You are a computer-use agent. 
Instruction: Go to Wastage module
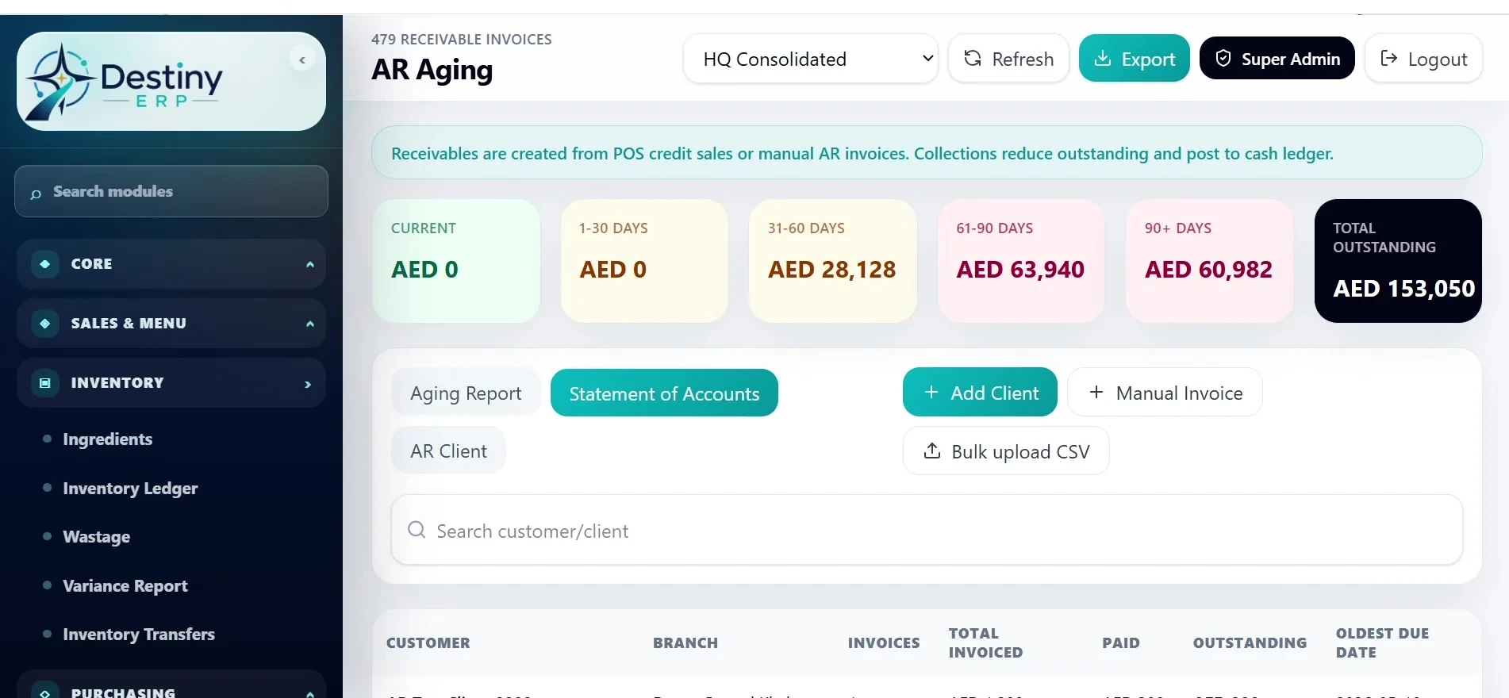tap(96, 536)
